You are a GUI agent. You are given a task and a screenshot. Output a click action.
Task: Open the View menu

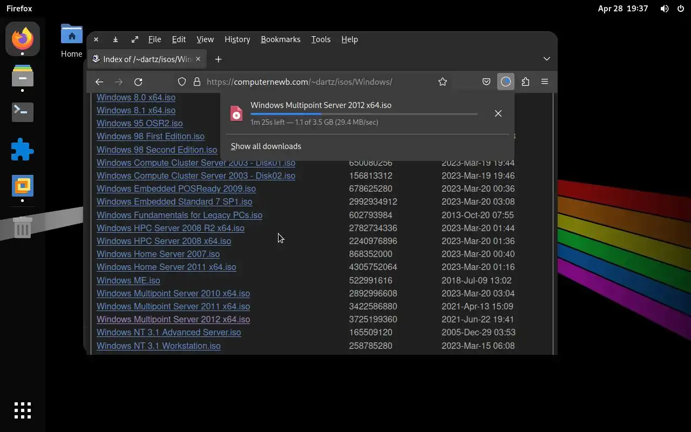[x=205, y=39]
